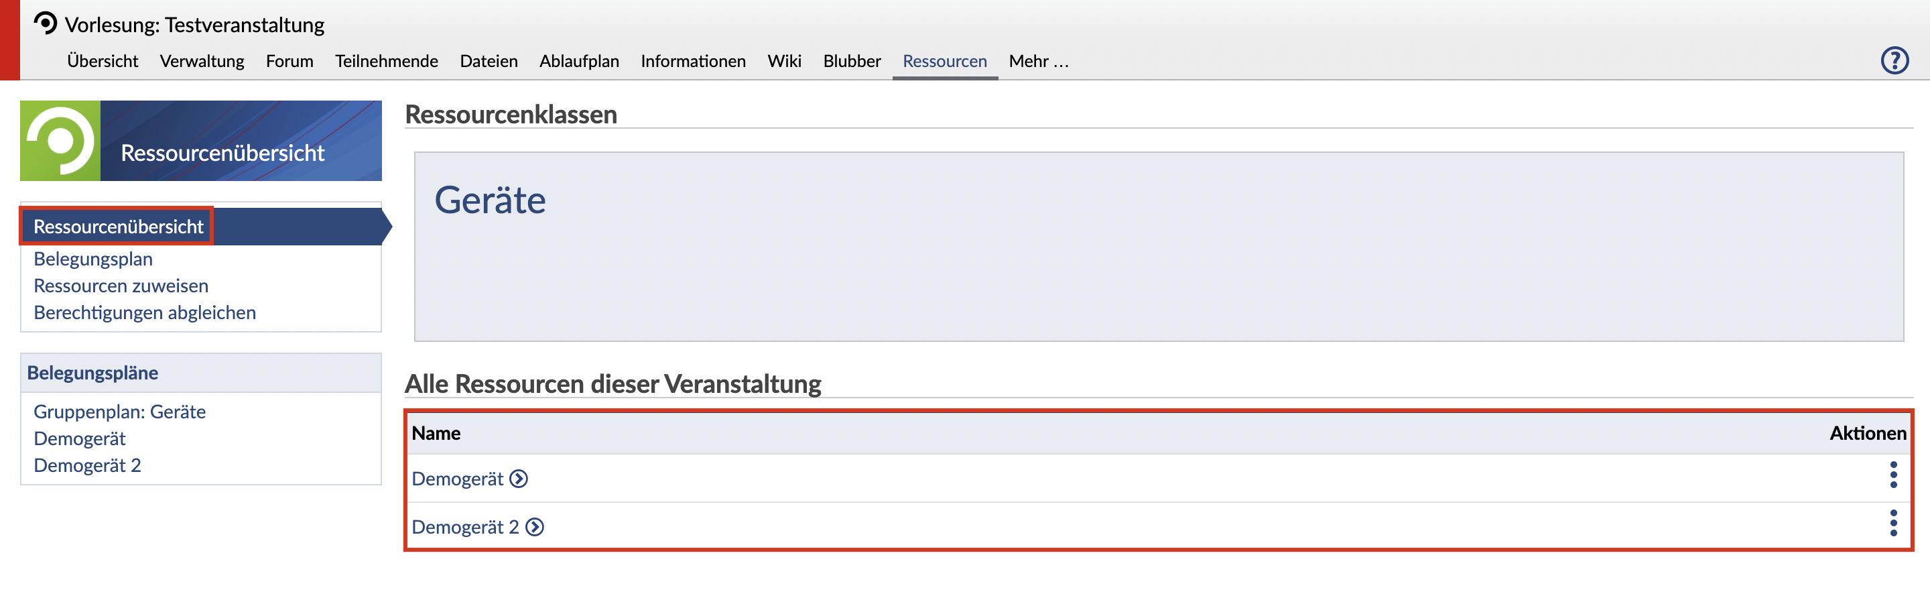Image resolution: width=1930 pixels, height=596 pixels.
Task: Open Gruppenplan: Geräte booking plan
Action: (119, 412)
